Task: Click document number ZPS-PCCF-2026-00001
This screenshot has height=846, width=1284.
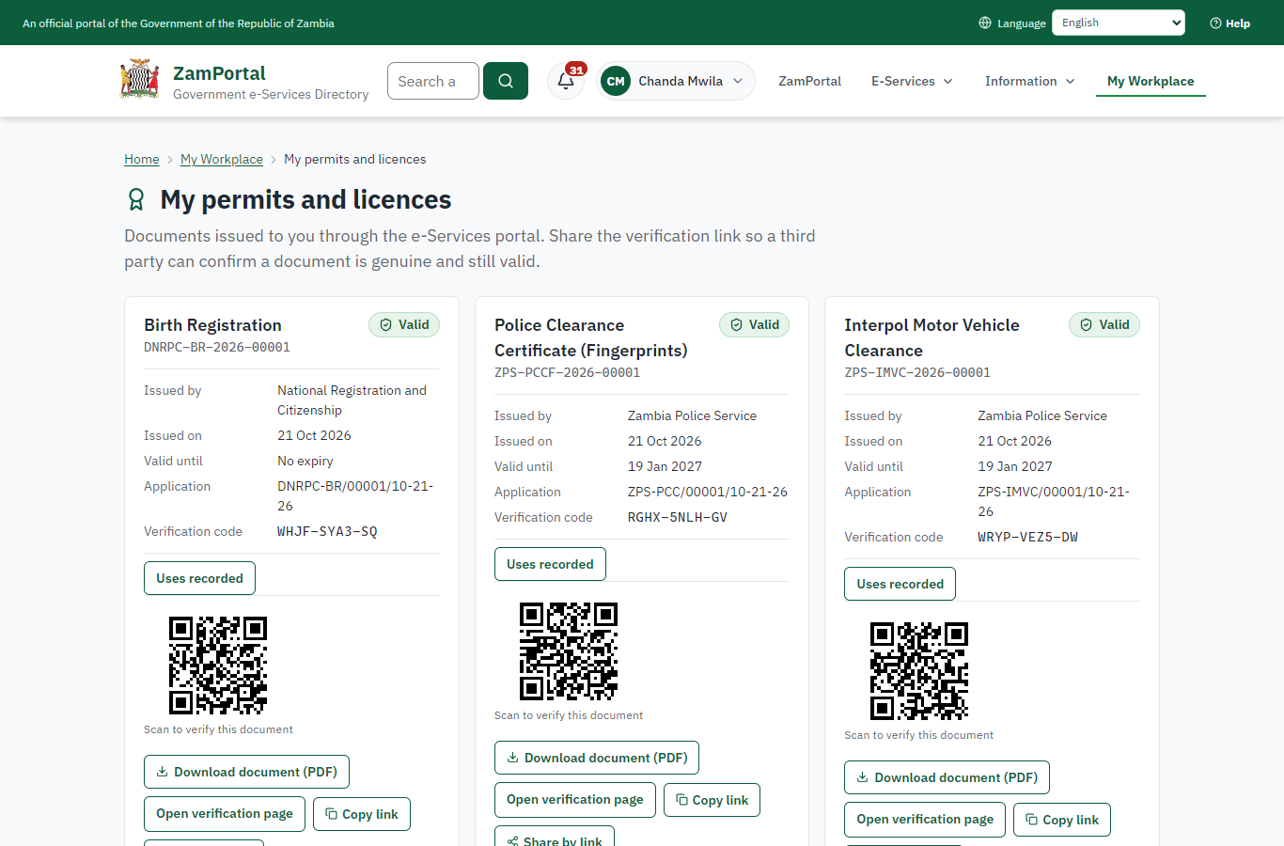Action: click(x=567, y=372)
